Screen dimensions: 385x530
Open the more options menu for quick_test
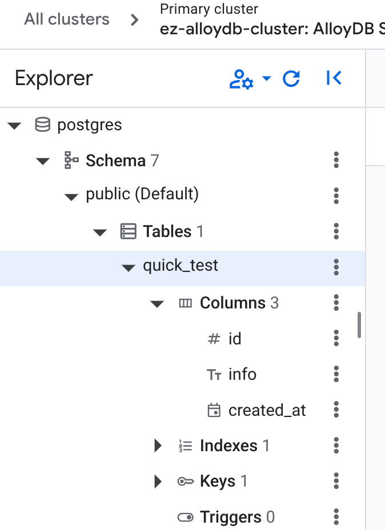(336, 266)
